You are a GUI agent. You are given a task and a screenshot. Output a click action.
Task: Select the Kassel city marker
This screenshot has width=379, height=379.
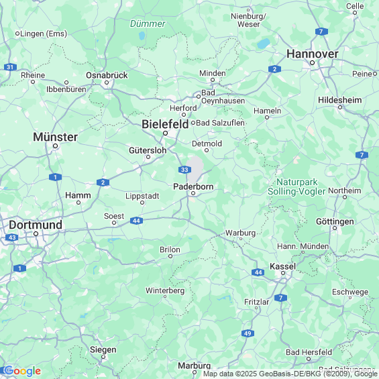pyautogui.click(x=283, y=273)
